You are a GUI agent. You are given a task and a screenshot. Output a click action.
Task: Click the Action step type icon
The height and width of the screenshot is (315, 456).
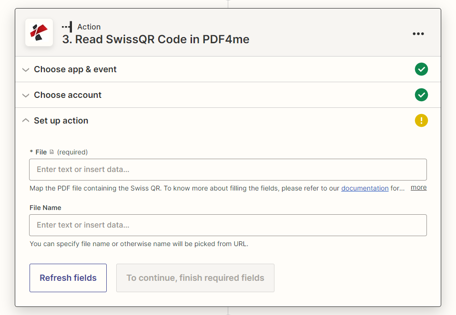[67, 27]
